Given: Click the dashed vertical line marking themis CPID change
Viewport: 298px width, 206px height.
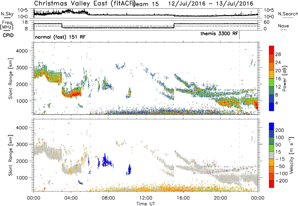Looking at the screenshot, I should pos(239,78).
